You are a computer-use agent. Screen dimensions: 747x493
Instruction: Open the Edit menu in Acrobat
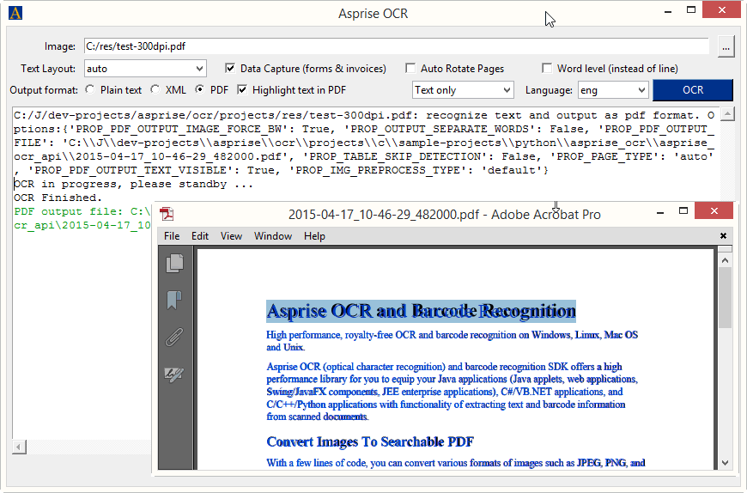[x=200, y=236]
